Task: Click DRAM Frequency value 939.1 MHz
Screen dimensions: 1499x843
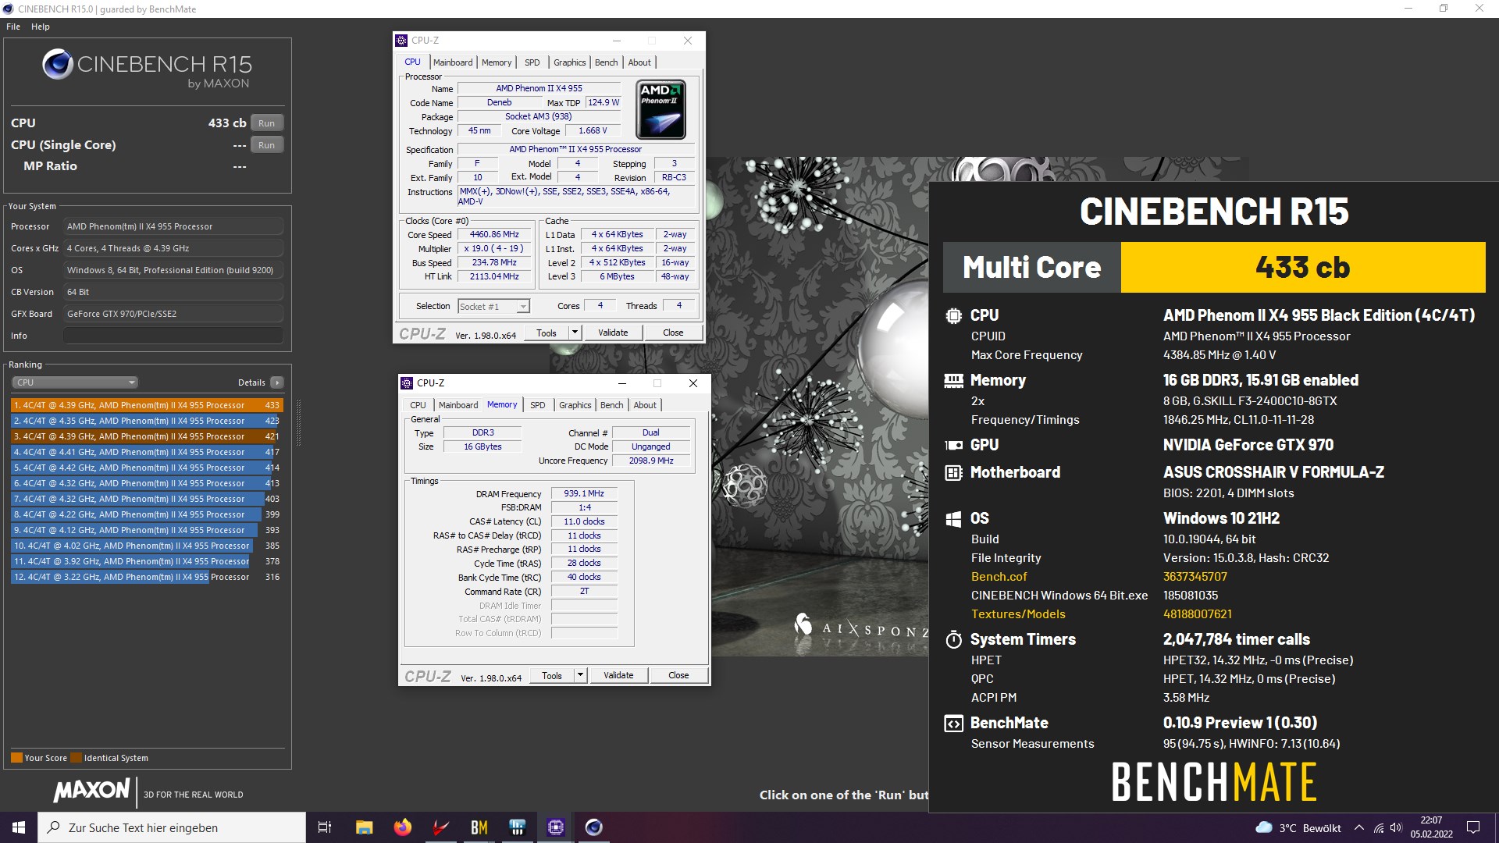Action: (584, 493)
